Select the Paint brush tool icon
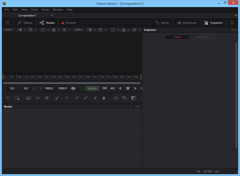The image size is (240, 176). 56,98
